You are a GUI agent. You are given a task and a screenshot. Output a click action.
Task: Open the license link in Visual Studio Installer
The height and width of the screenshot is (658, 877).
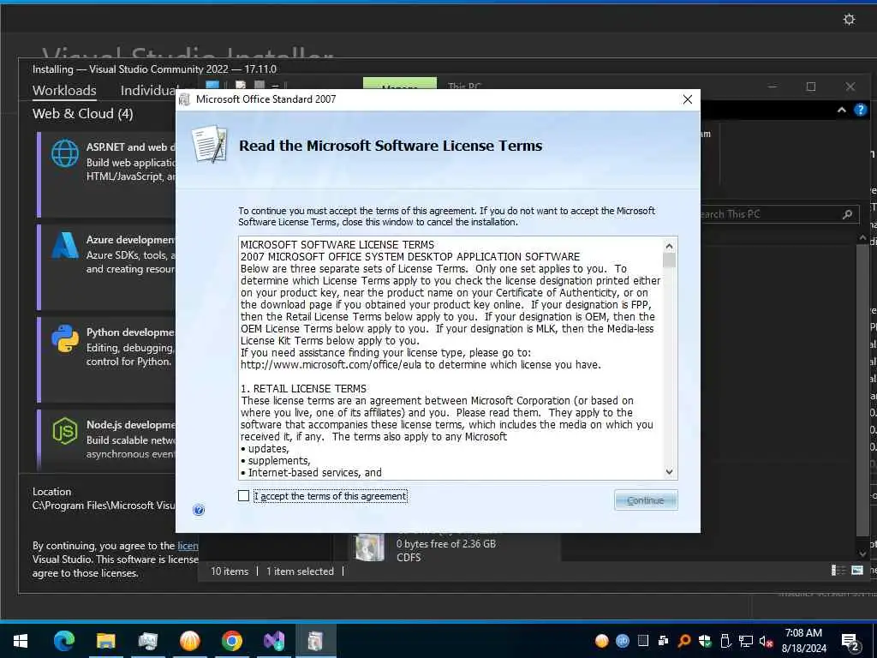(188, 546)
